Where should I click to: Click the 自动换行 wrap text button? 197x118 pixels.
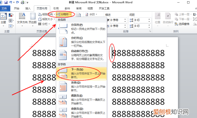tap(168, 20)
